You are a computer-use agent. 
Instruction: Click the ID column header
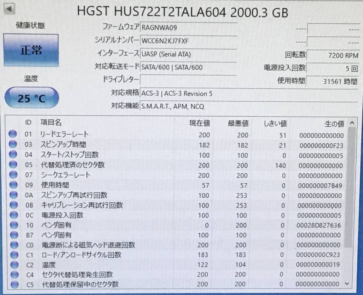click(28, 122)
